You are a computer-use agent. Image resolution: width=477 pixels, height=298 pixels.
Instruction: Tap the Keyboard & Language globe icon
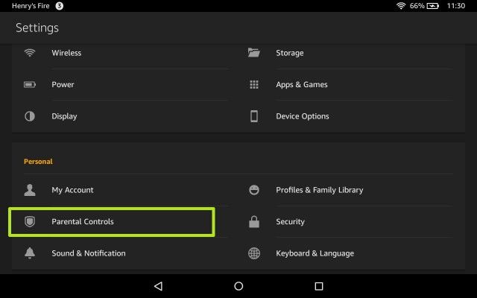click(x=254, y=253)
